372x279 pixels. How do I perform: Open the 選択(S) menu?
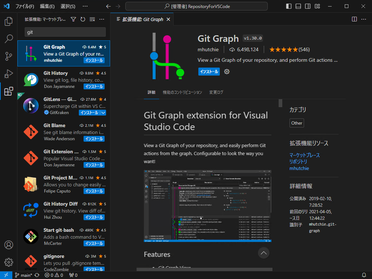click(68, 7)
